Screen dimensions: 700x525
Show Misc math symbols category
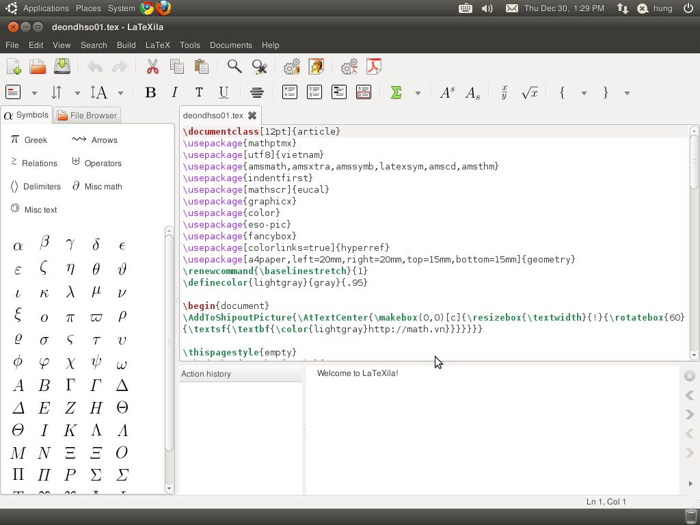[x=97, y=186]
